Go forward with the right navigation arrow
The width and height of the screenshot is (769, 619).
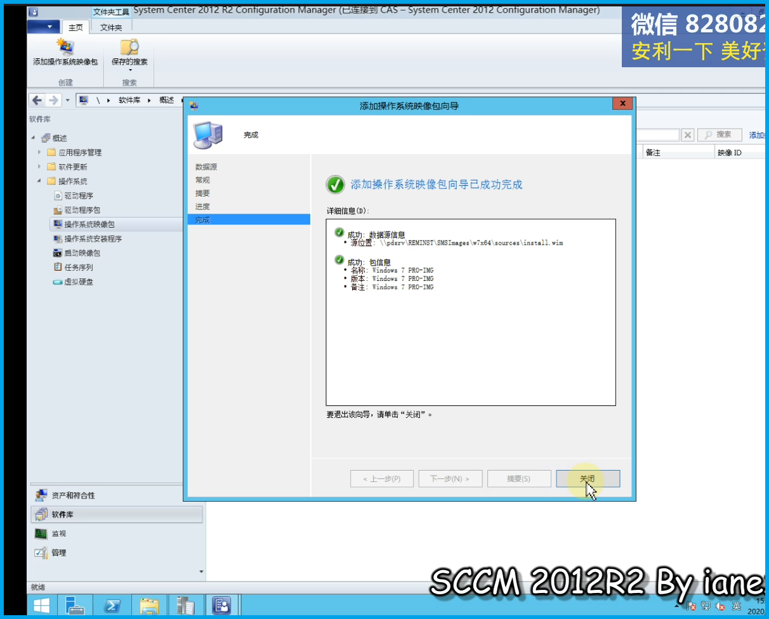click(x=54, y=100)
